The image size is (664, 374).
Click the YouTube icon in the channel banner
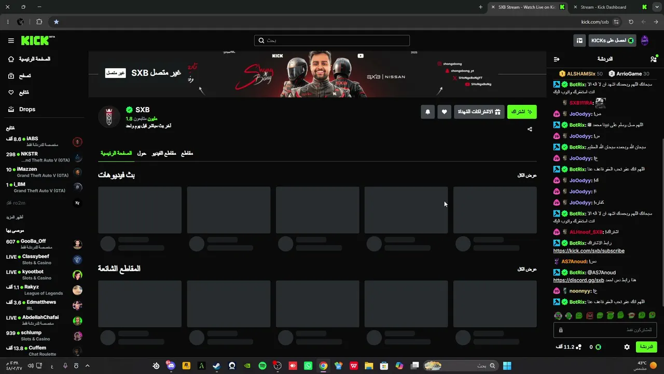coord(361,56)
